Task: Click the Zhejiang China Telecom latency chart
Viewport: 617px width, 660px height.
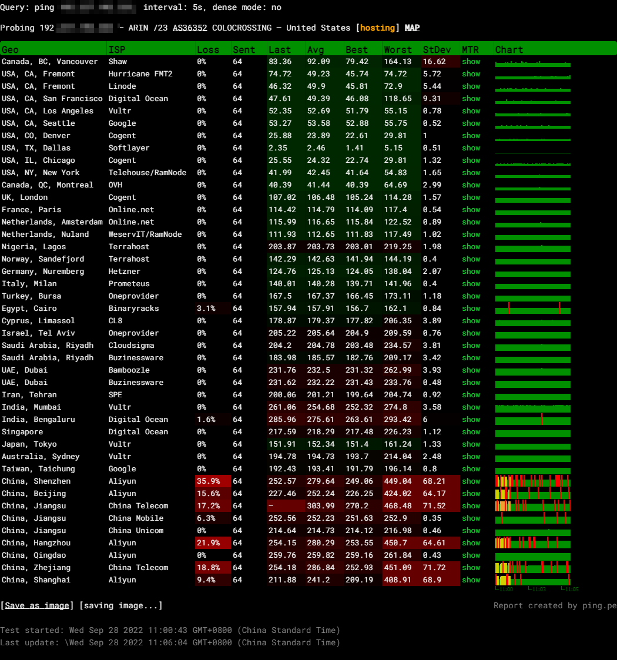Action: point(533,567)
